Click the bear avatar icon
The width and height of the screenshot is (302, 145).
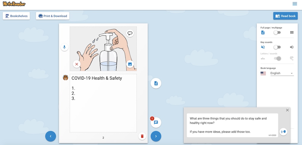66,77
